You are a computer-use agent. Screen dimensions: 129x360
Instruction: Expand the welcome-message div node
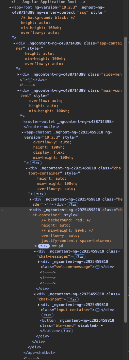tap(39, 262)
